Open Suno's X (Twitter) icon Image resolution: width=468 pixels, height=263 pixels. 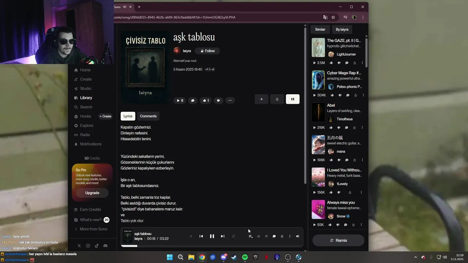pos(79,246)
